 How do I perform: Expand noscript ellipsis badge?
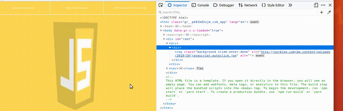187,35
